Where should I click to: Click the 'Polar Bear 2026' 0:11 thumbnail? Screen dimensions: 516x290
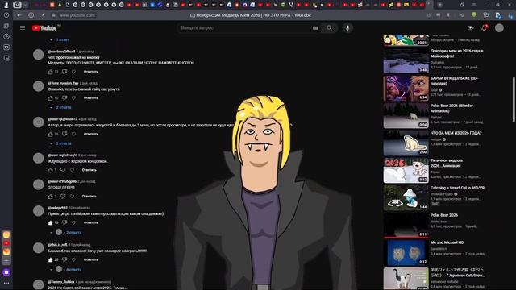tap(406, 225)
